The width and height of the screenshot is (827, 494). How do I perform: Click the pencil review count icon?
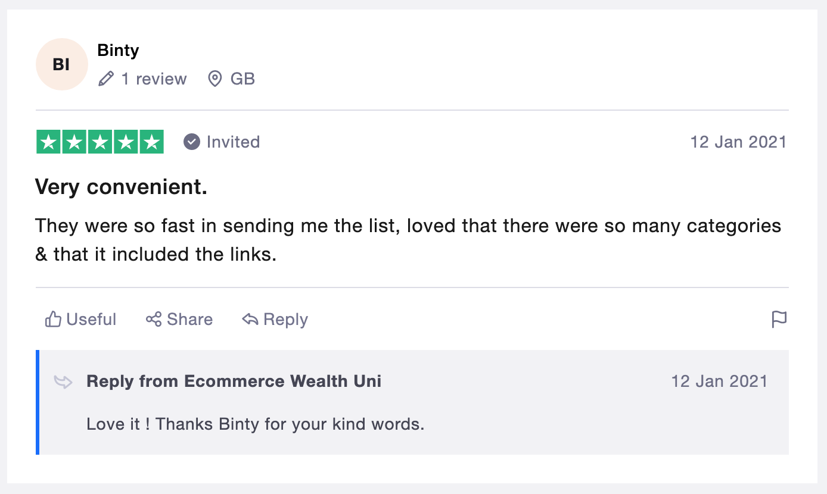point(106,79)
